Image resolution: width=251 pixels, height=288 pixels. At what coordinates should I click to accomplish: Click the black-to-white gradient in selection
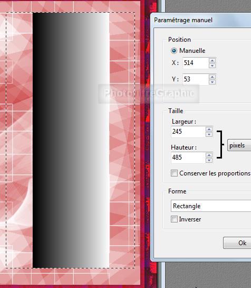pyautogui.click(x=71, y=140)
